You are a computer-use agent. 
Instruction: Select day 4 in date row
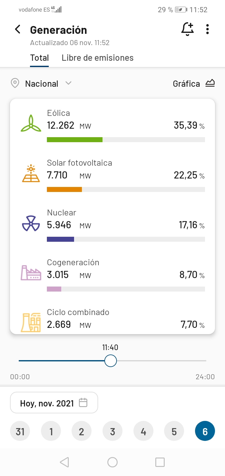coord(143,432)
